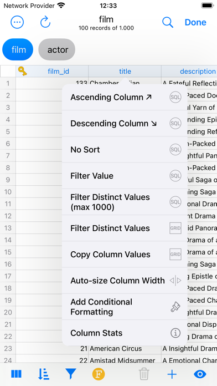Viewport: 217px width, 386px height.
Task: Click SQL badge beside Ascending Column
Action: (175, 98)
